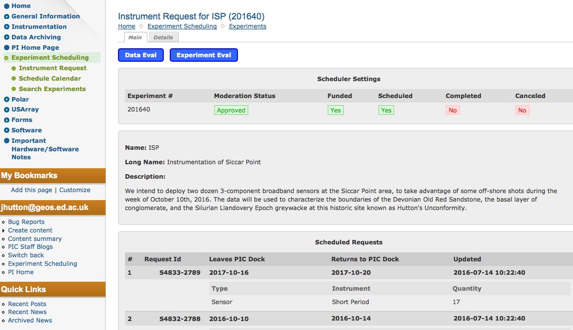Click the Experiments breadcrumb link
Viewport: 573px width, 330px height.
(x=247, y=26)
